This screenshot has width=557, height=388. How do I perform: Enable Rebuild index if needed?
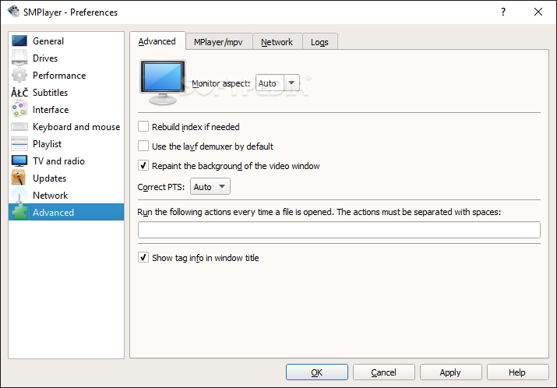click(143, 126)
